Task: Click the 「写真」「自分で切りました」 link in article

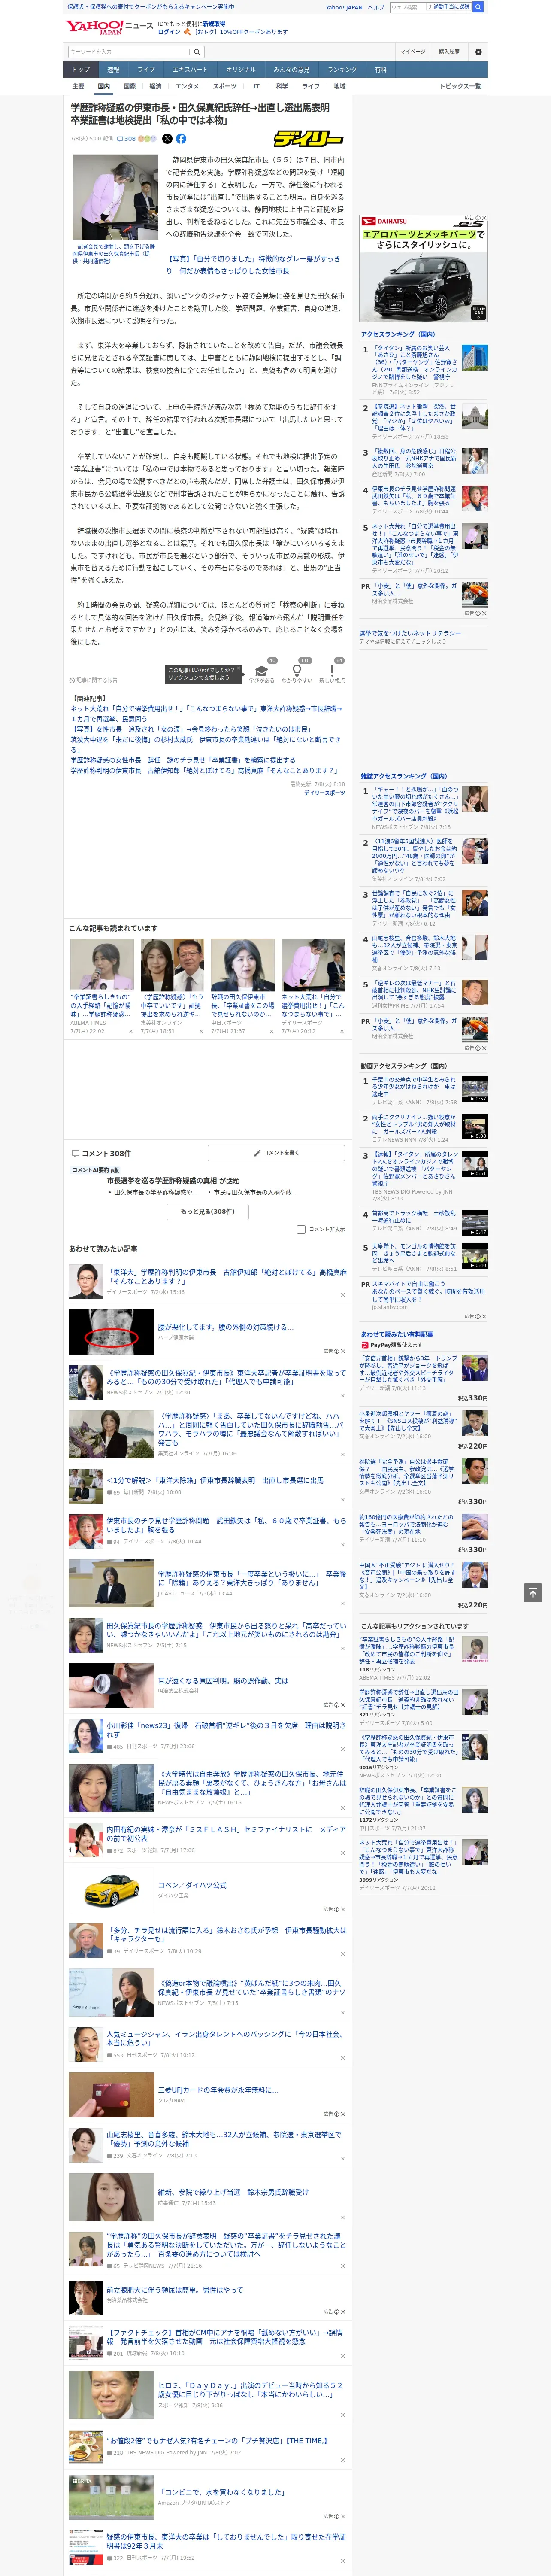Action: [253, 264]
